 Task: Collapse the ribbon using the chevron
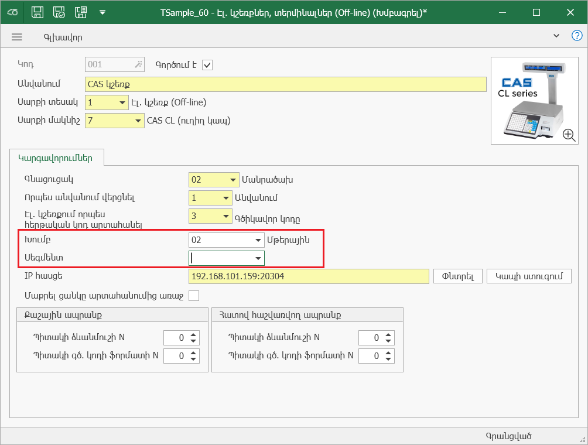pos(556,36)
